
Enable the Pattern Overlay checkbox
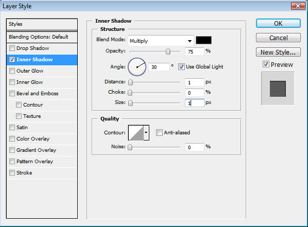[x=12, y=162]
